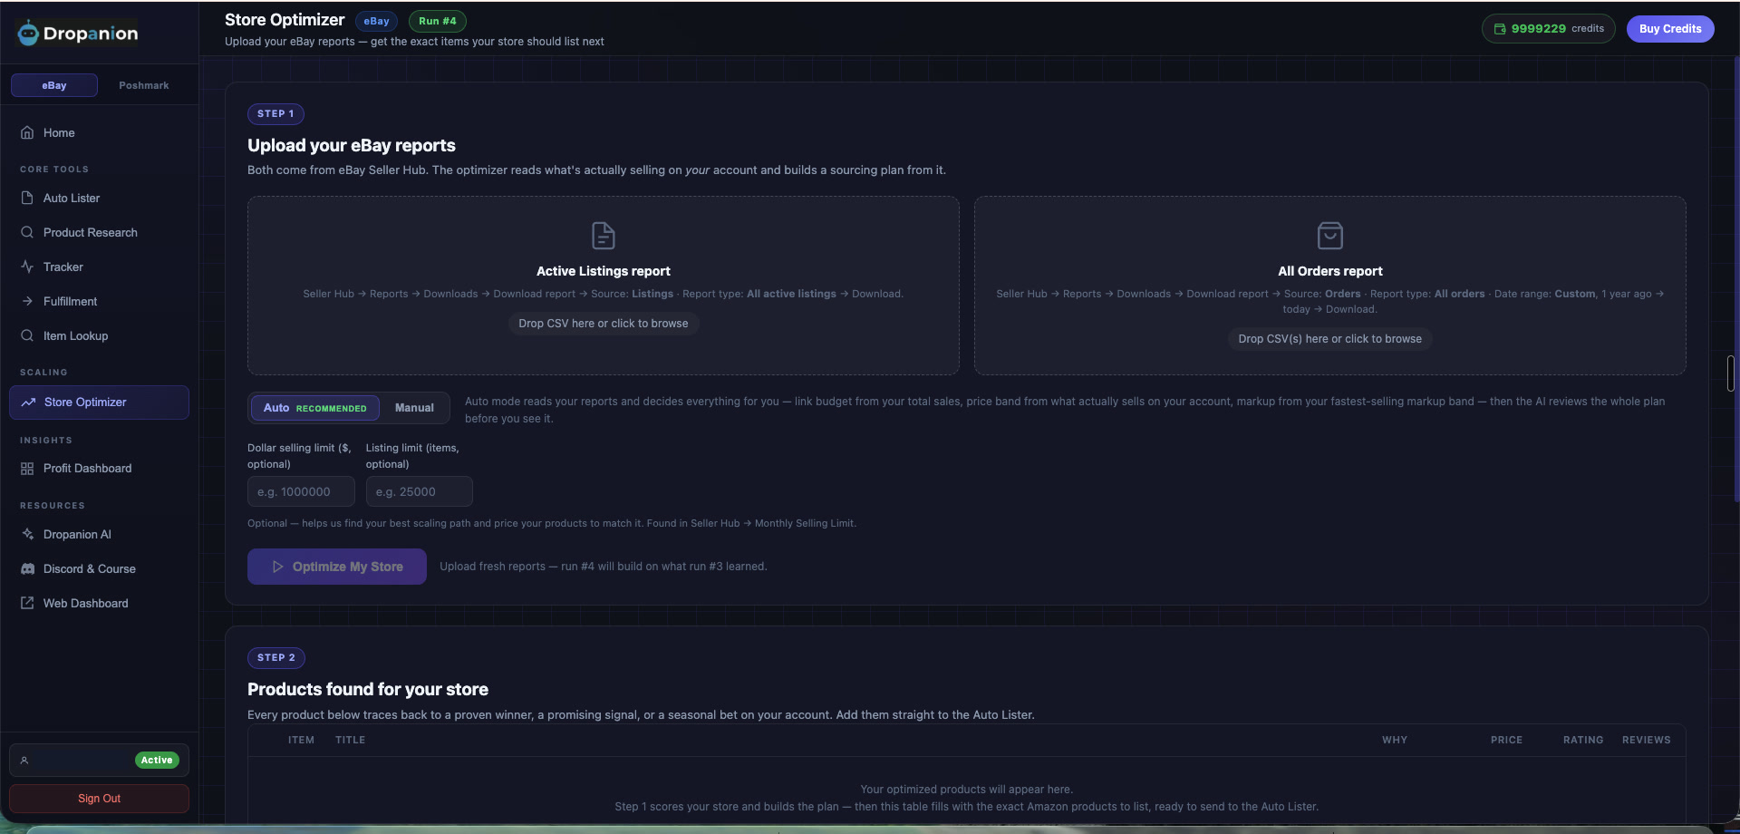Click the Profit Dashboard grid icon
Screen dimensions: 1740x834
coord(27,469)
